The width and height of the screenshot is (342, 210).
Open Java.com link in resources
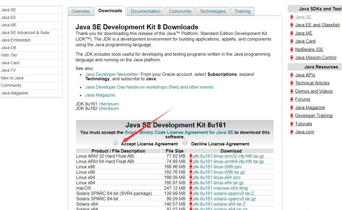pyautogui.click(x=304, y=132)
